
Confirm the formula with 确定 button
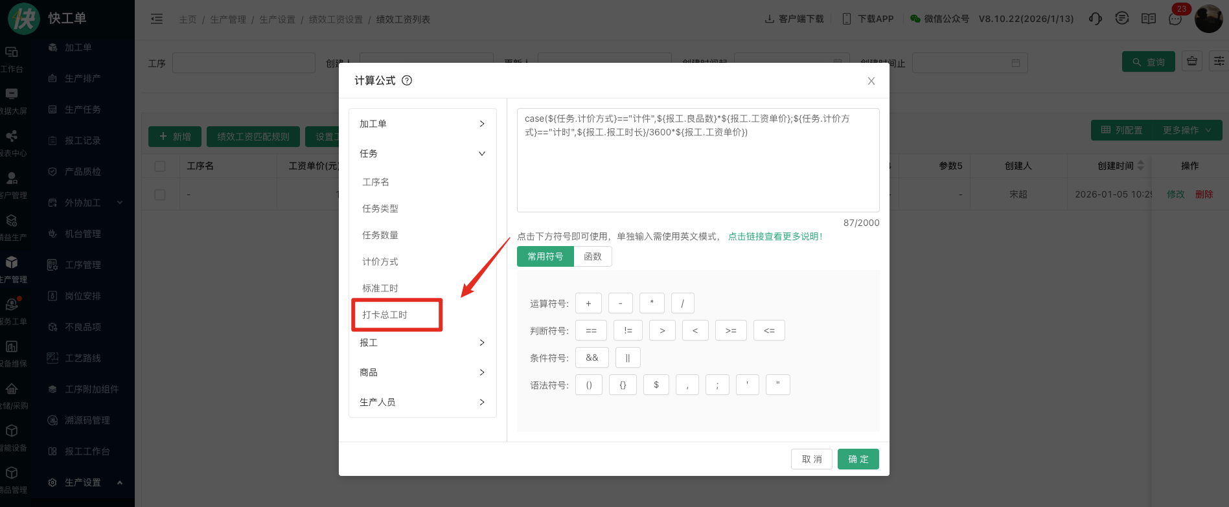click(858, 459)
